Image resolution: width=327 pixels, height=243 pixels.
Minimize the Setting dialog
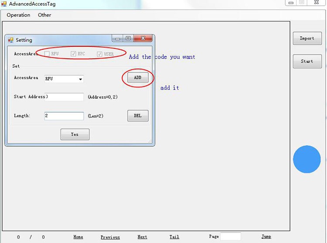coord(117,38)
